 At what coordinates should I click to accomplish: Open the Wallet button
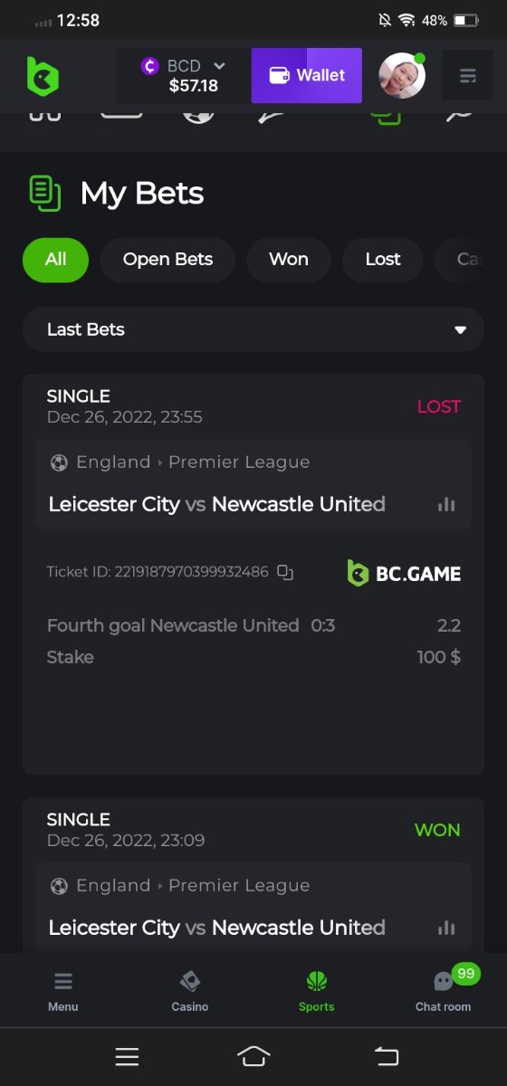point(307,75)
